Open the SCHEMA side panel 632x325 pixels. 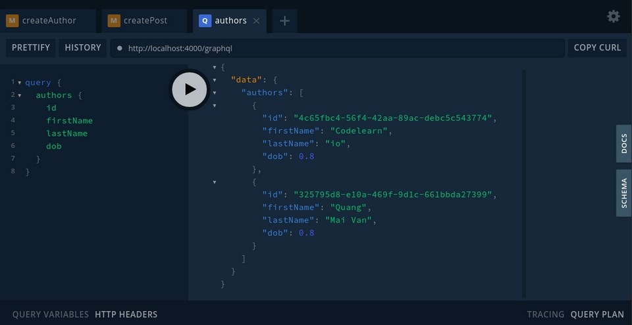[623, 193]
